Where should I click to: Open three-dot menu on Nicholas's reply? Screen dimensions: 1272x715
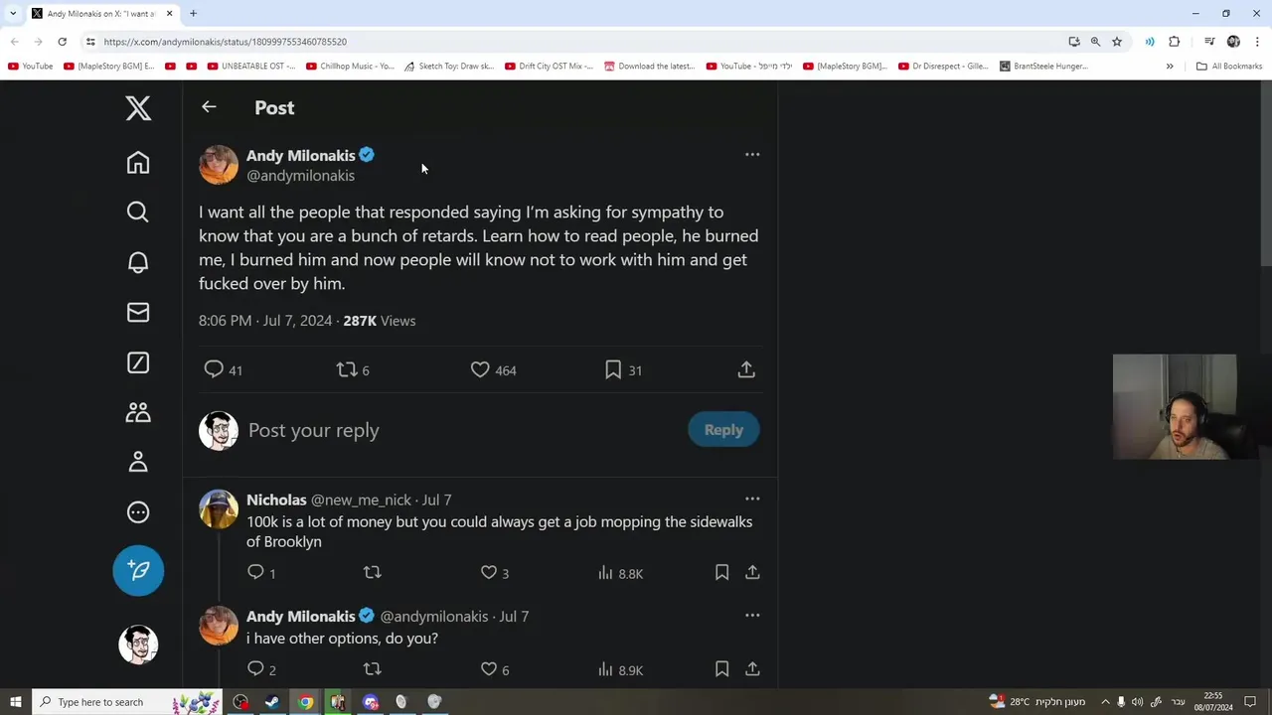pos(752,500)
